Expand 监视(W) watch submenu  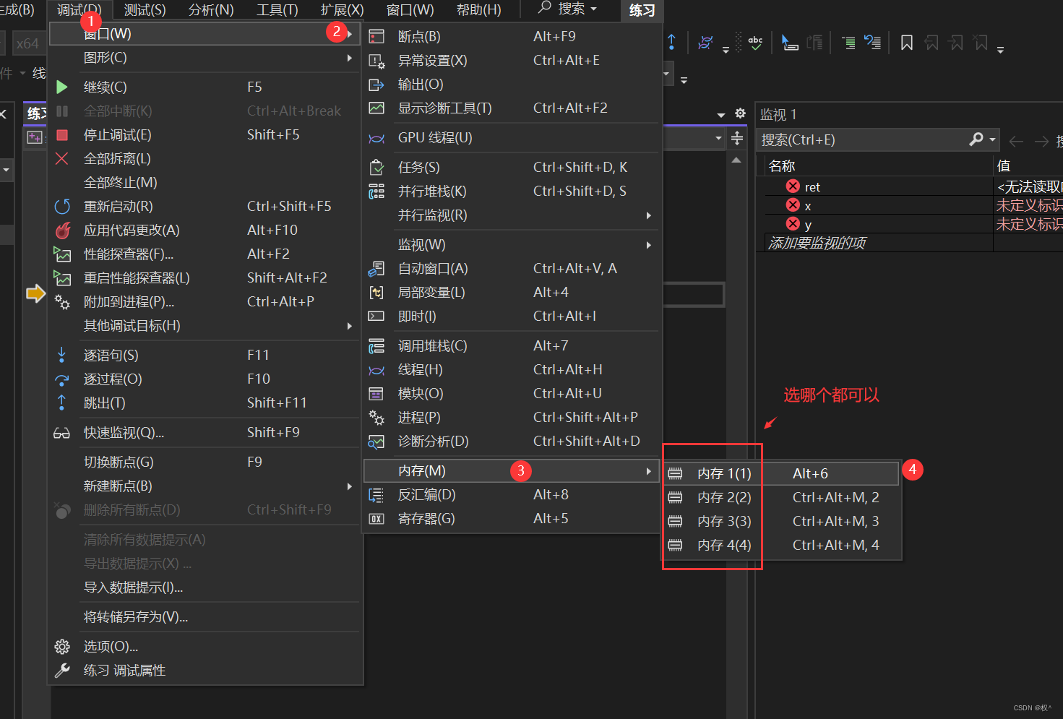512,244
